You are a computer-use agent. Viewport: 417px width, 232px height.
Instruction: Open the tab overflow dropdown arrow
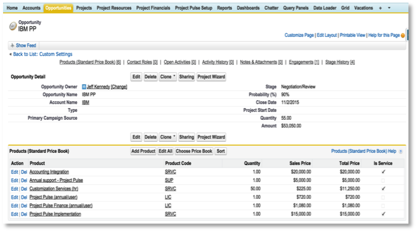click(x=389, y=8)
